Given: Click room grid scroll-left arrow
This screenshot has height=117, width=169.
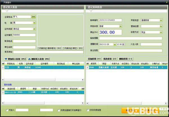Looking at the screenshot, I should [87, 103].
